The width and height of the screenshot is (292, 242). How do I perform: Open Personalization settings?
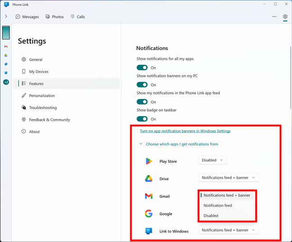(66, 96)
